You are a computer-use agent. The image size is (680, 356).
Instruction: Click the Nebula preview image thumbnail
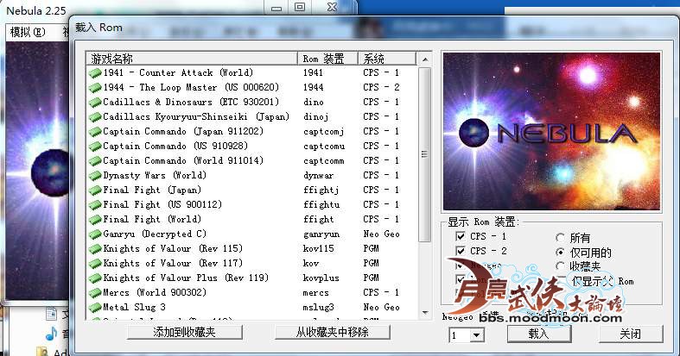[551, 131]
